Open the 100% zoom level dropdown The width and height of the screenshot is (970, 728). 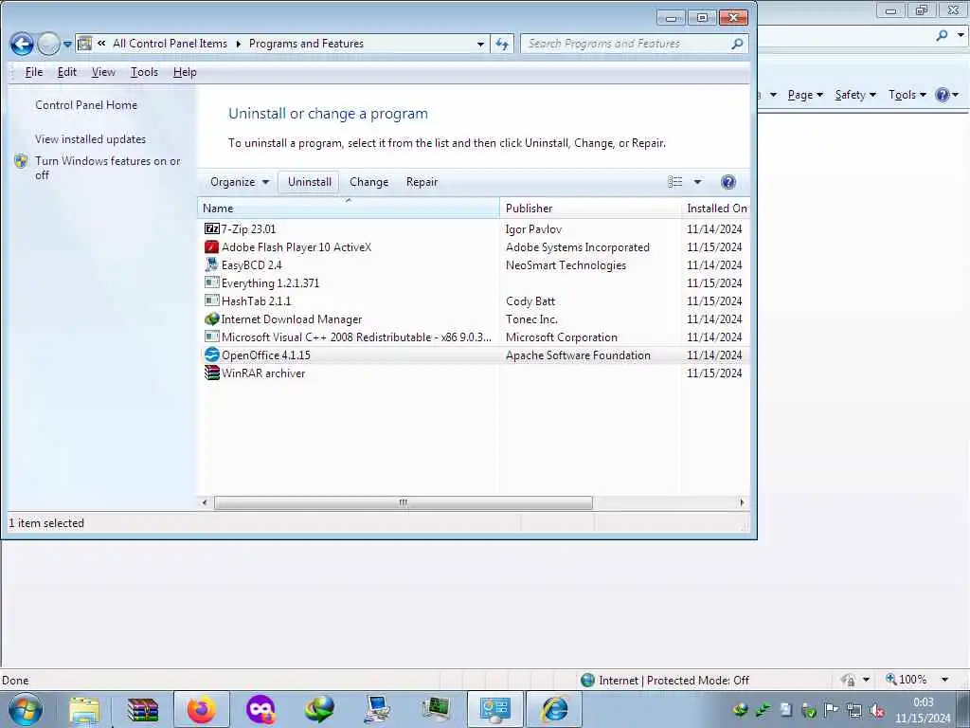click(944, 680)
